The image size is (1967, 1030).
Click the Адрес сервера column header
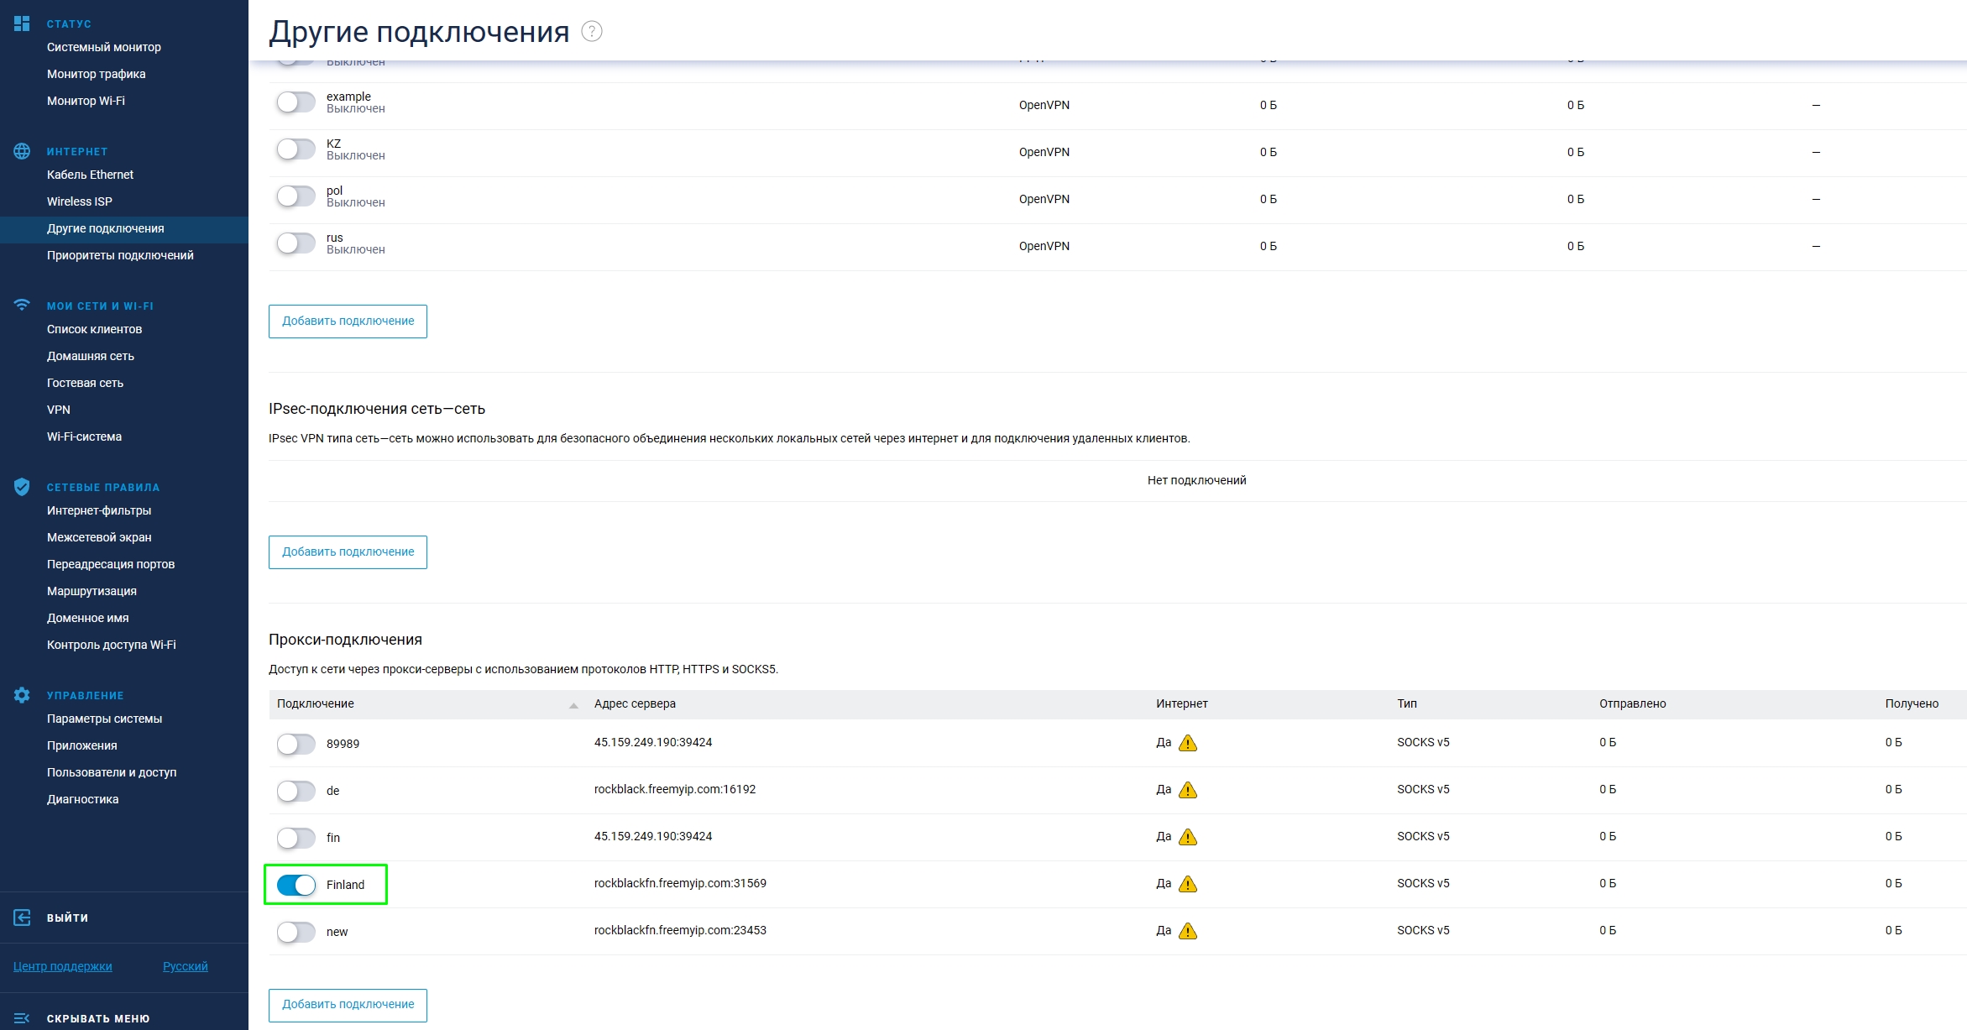point(635,704)
